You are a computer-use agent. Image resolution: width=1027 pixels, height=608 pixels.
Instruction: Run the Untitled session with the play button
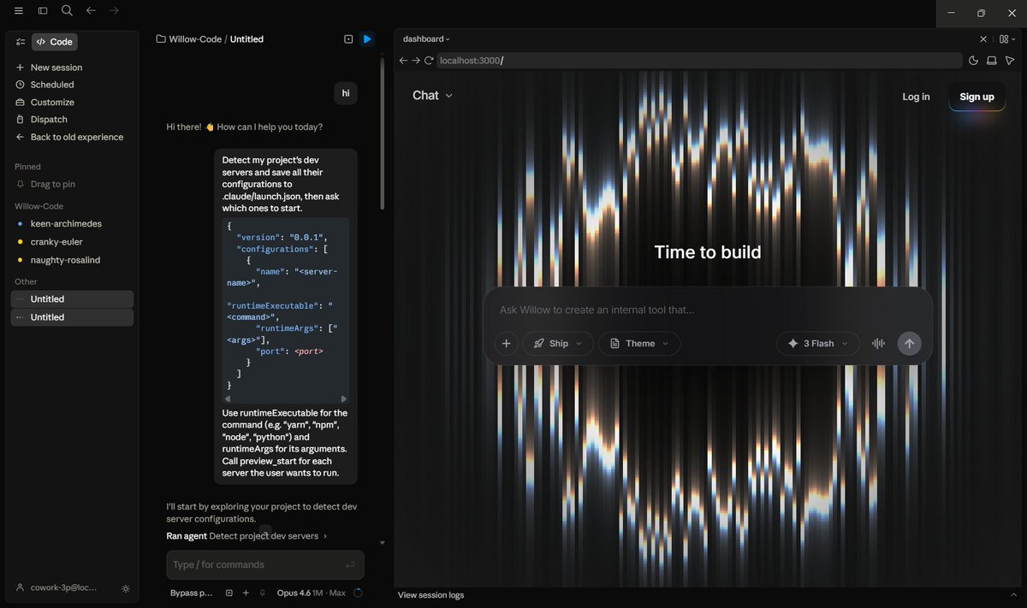coord(367,38)
